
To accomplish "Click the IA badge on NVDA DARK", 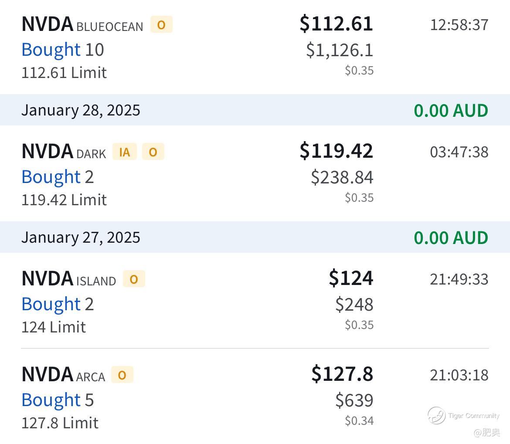I will pyautogui.click(x=125, y=152).
